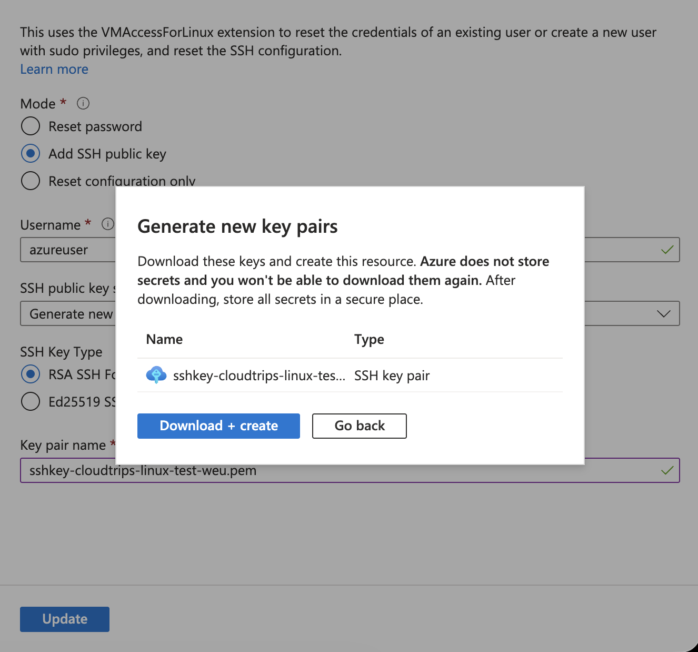This screenshot has height=652, width=698.
Task: Open the Learn more link
Action: click(54, 69)
